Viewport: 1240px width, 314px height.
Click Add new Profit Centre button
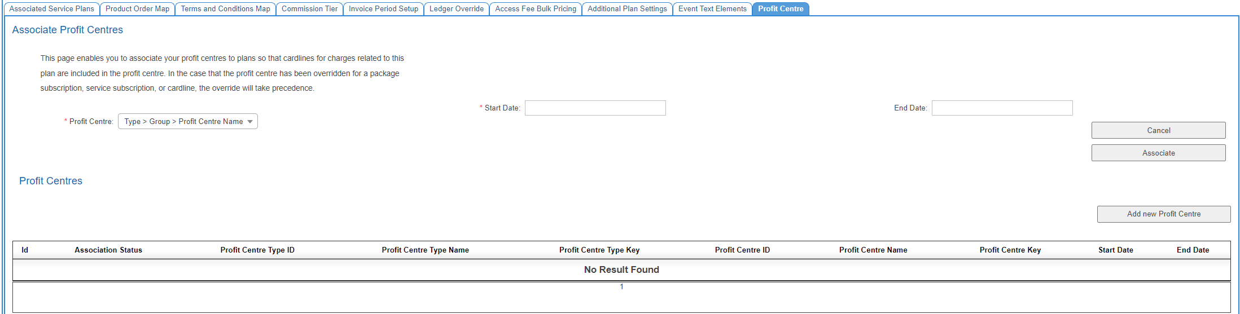1163,214
